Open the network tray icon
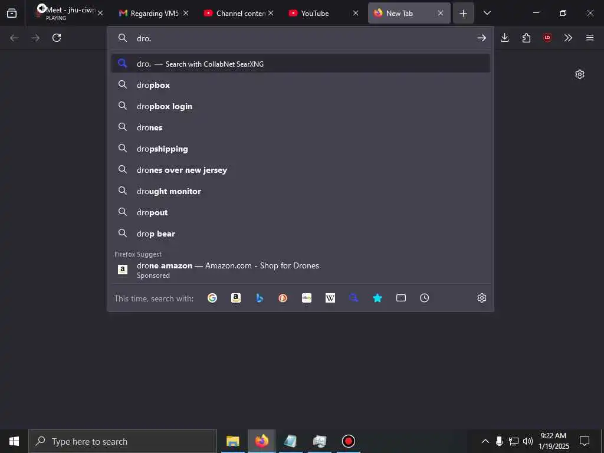 click(514, 441)
